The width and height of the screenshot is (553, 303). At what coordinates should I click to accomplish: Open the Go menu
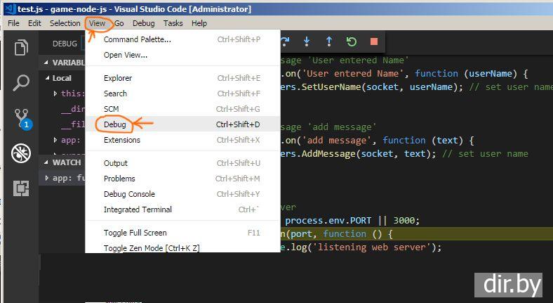[119, 23]
